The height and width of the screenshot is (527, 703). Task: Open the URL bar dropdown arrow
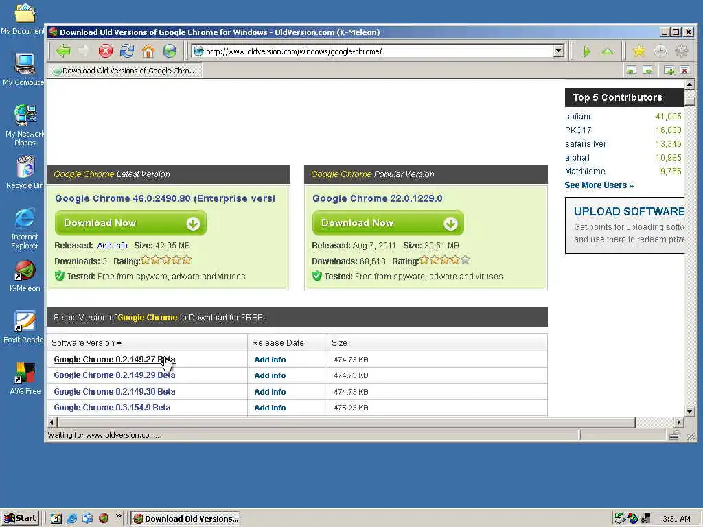tap(558, 51)
